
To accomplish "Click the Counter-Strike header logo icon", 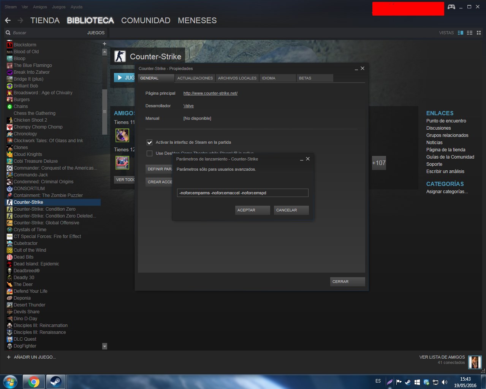I will (120, 57).
